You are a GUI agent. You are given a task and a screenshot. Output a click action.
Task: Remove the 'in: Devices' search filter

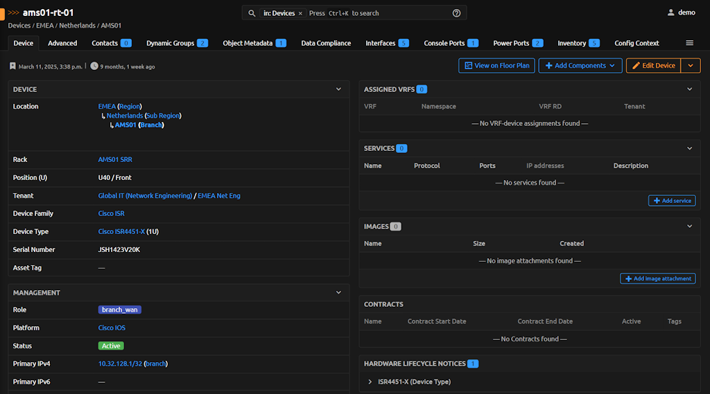tap(300, 13)
